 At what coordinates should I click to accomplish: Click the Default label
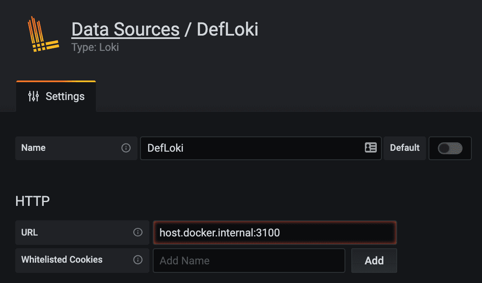click(405, 148)
